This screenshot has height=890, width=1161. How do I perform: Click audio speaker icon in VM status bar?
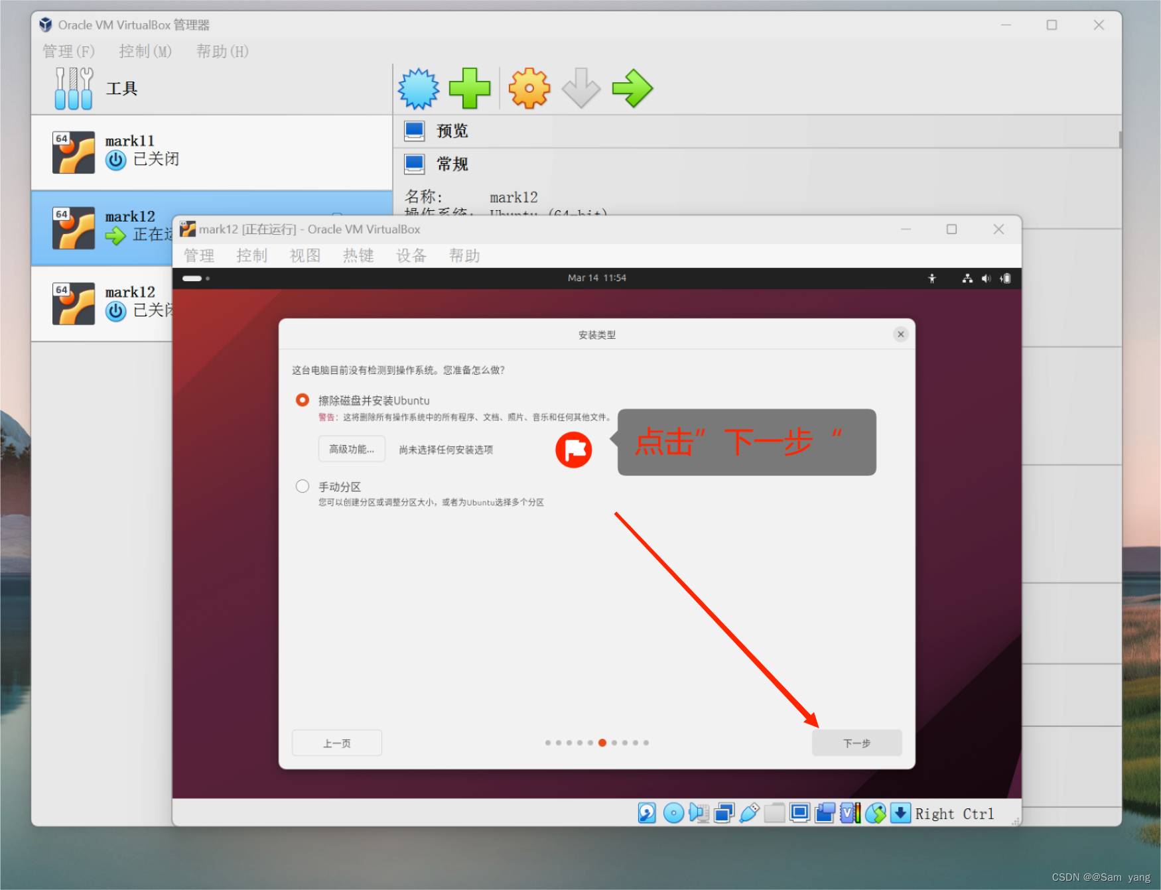click(x=699, y=813)
